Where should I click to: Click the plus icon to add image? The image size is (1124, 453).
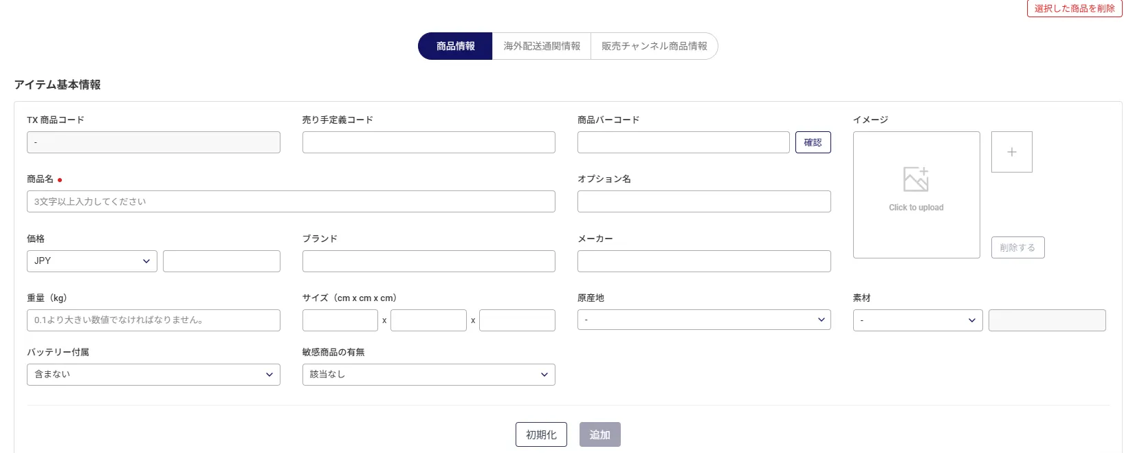pos(1011,152)
